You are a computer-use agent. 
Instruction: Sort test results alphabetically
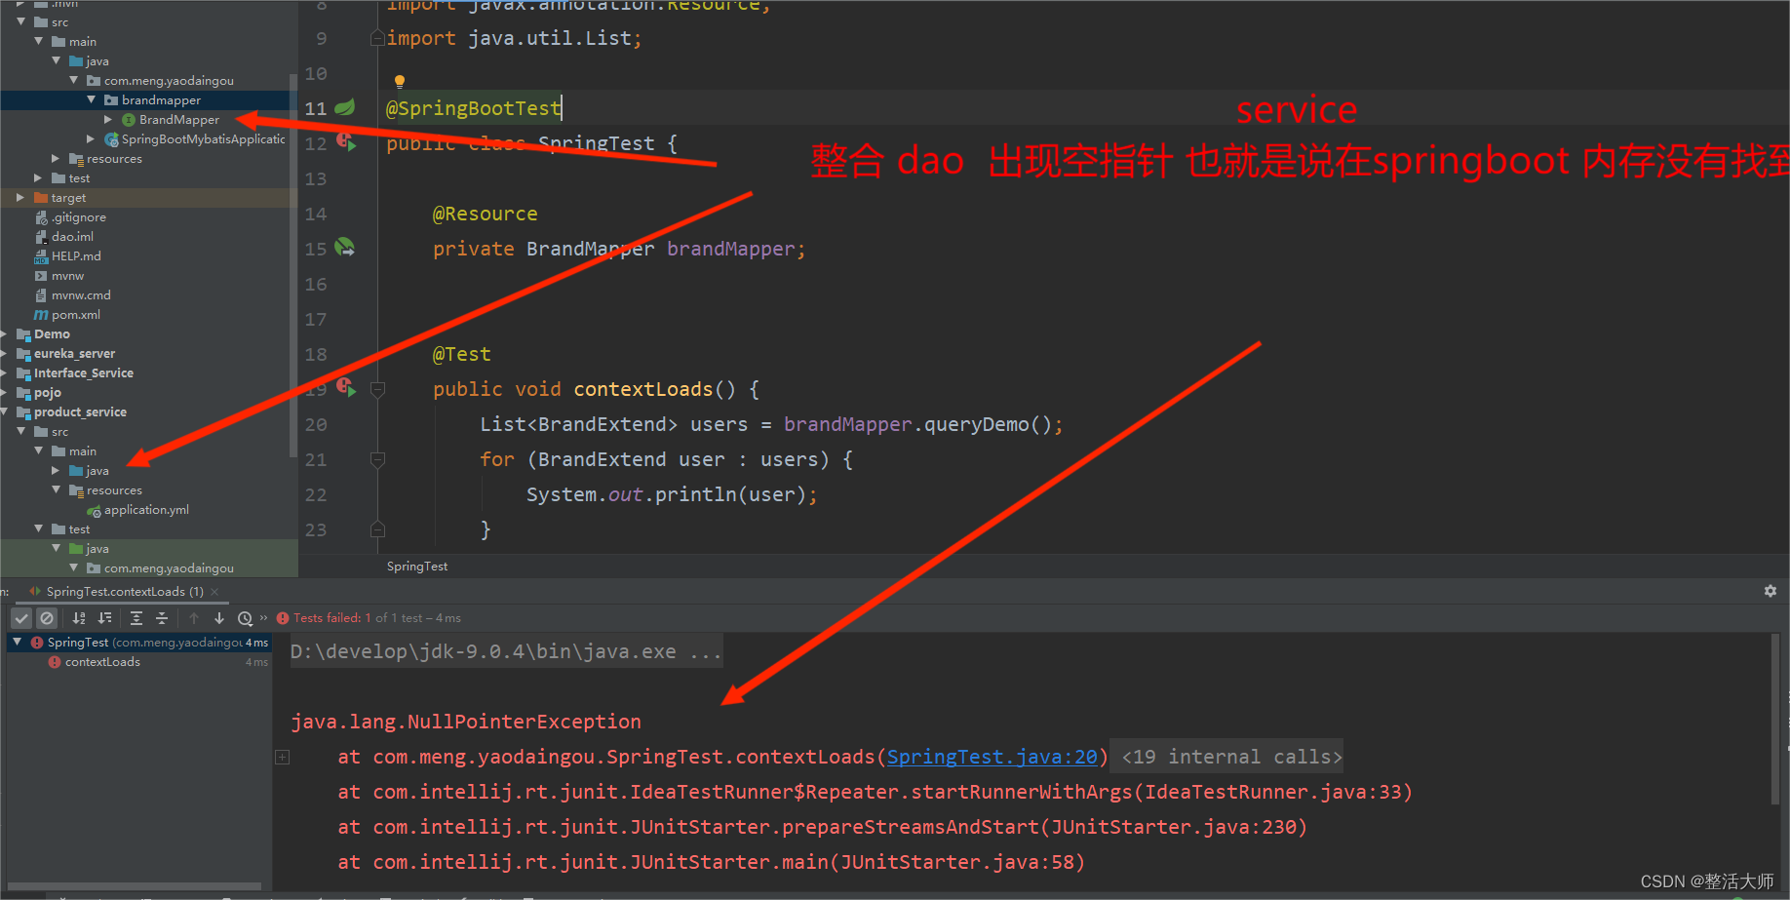pos(79,618)
